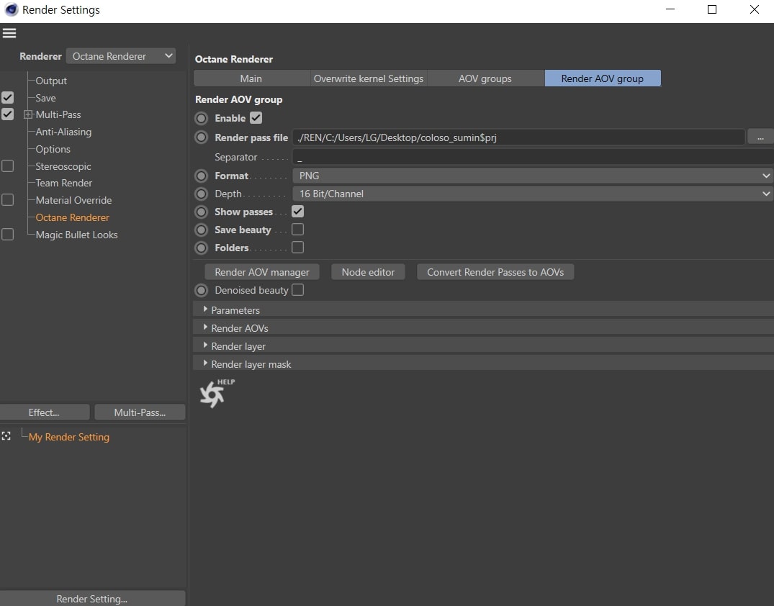This screenshot has width=774, height=606.
Task: Open the Renderer dropdown
Action: 121,56
